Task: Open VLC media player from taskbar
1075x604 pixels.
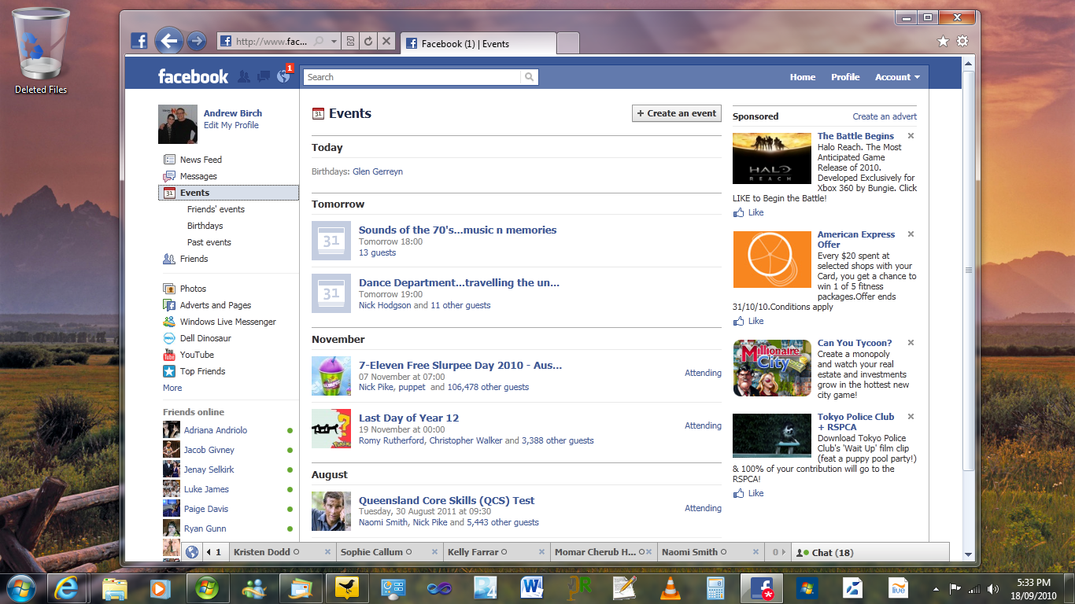Action: pos(670,588)
